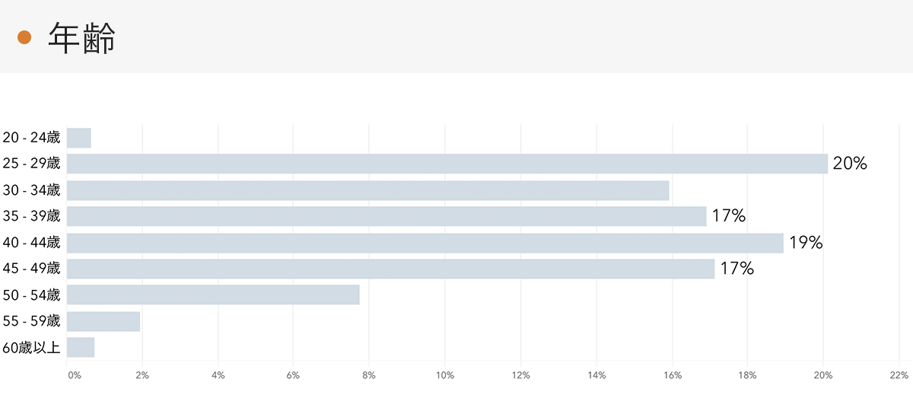Select the 55 - 59歲 bar
Image resolution: width=913 pixels, height=414 pixels.
[x=103, y=321]
